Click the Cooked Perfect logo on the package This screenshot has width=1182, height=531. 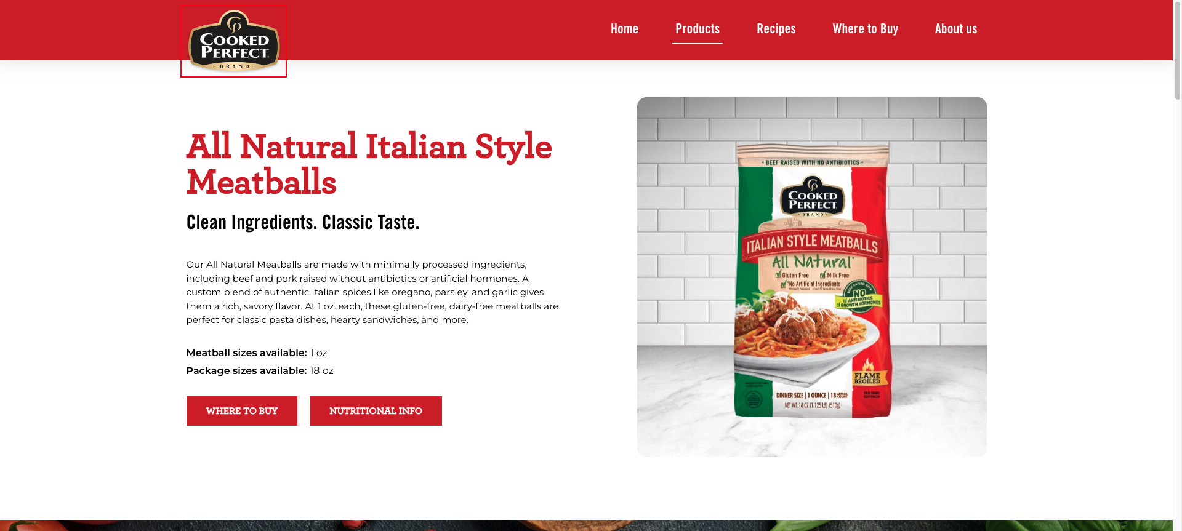pyautogui.click(x=813, y=196)
